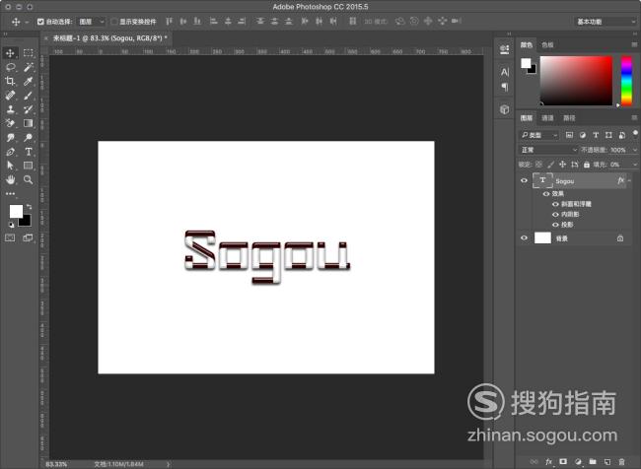Hide the Inner Shadow effect eye

(555, 214)
